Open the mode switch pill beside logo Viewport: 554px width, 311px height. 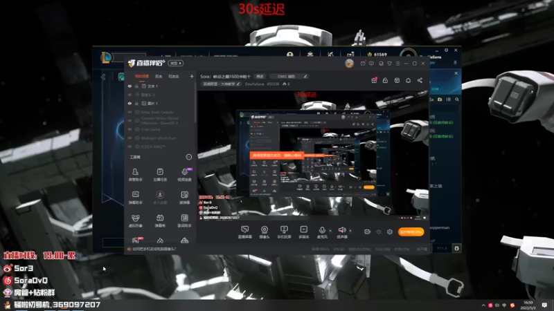[176, 63]
